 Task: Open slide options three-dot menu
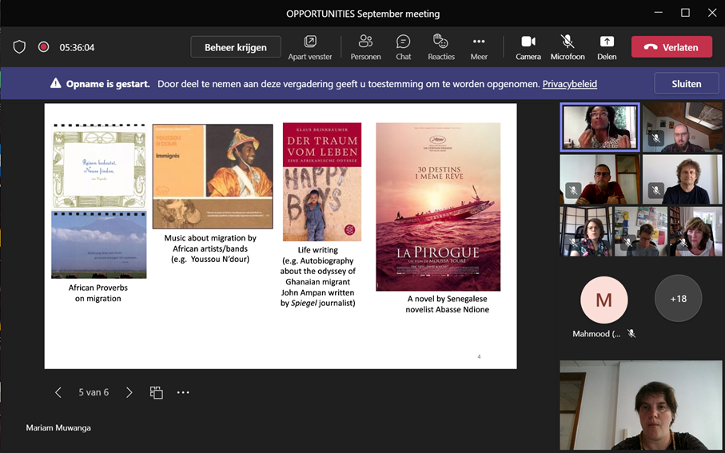click(183, 392)
